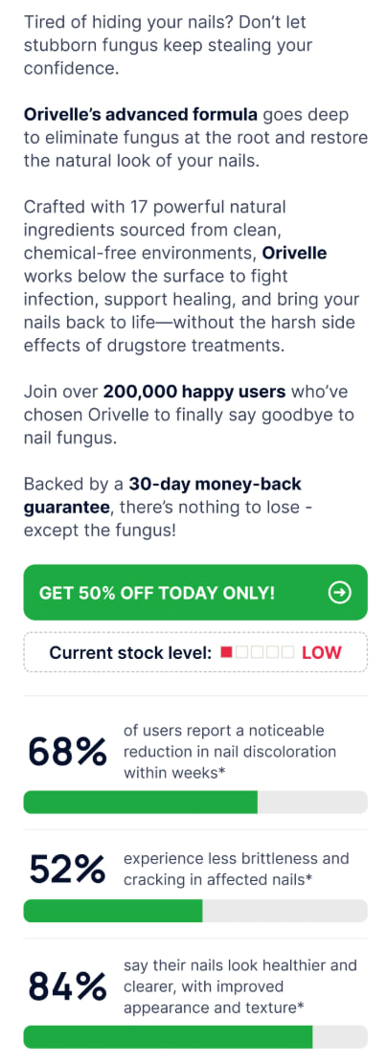Click the last empty stock level square
Viewport: 387px width, 1064px height.
[x=288, y=653]
